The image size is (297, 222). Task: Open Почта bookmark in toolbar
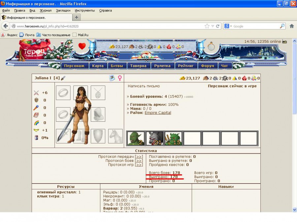[x=27, y=35]
